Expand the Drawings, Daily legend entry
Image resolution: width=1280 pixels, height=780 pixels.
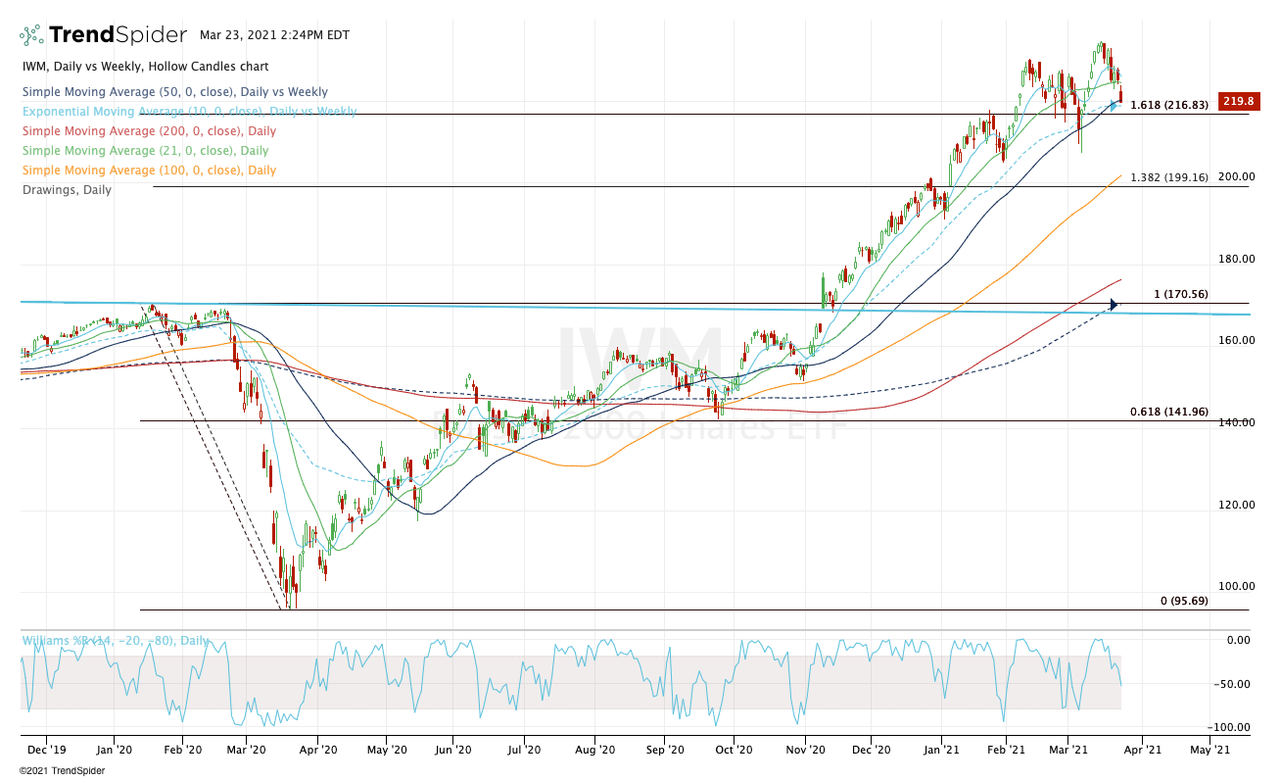coord(67,190)
